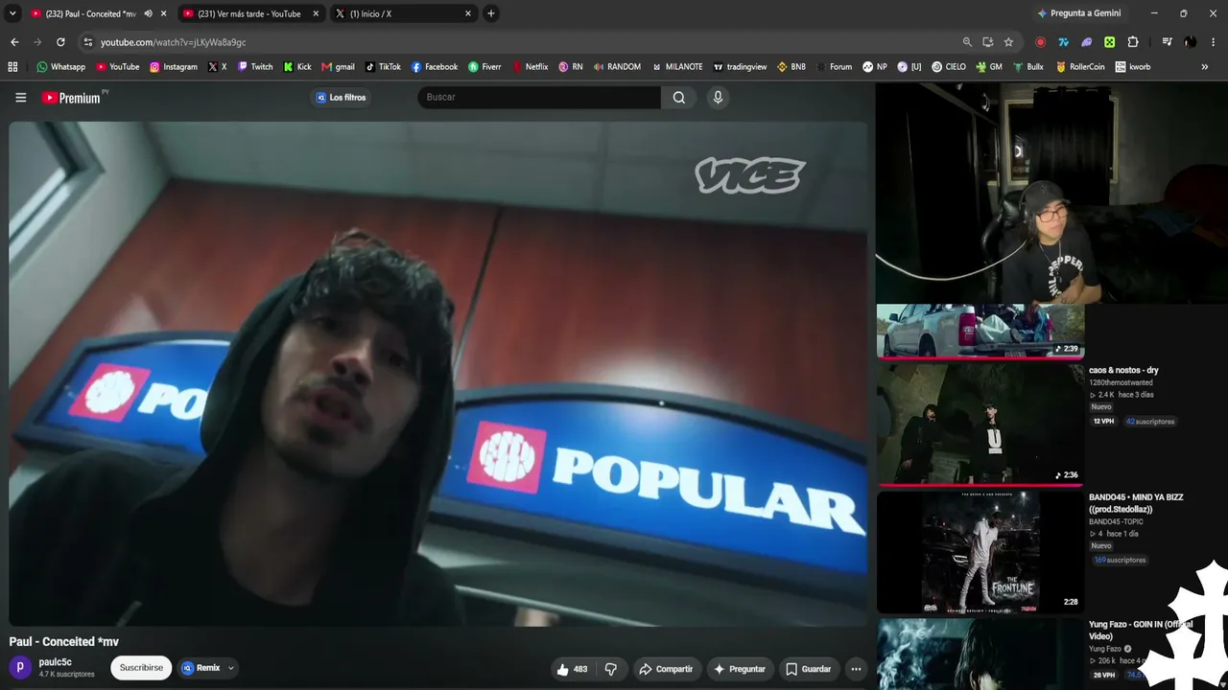Open the pickup truck video thumbnail 2:39
This screenshot has width=1228, height=690.
click(x=980, y=332)
